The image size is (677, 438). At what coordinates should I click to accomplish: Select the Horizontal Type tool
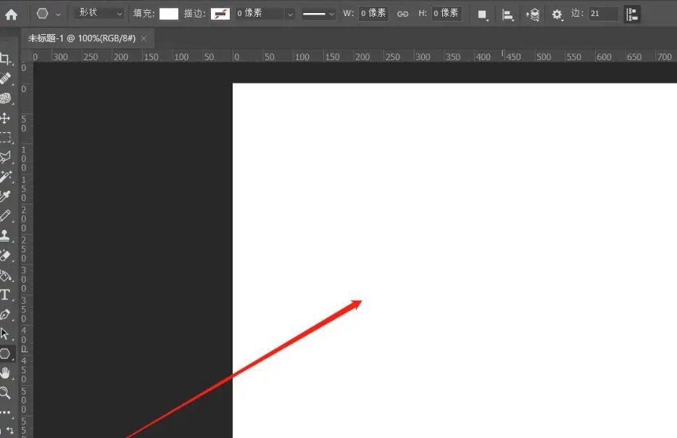(5, 294)
